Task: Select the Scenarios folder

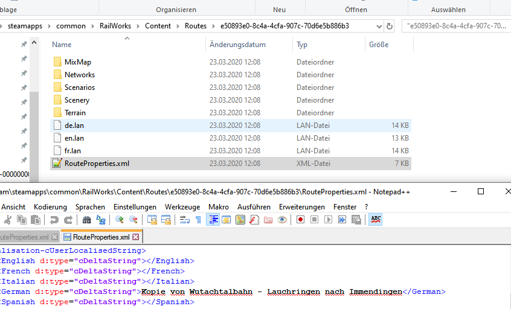Action: (79, 88)
